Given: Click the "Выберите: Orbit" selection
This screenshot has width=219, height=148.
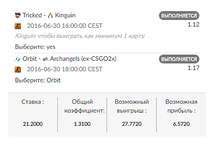Looking at the screenshot, I should pyautogui.click(x=38, y=80).
